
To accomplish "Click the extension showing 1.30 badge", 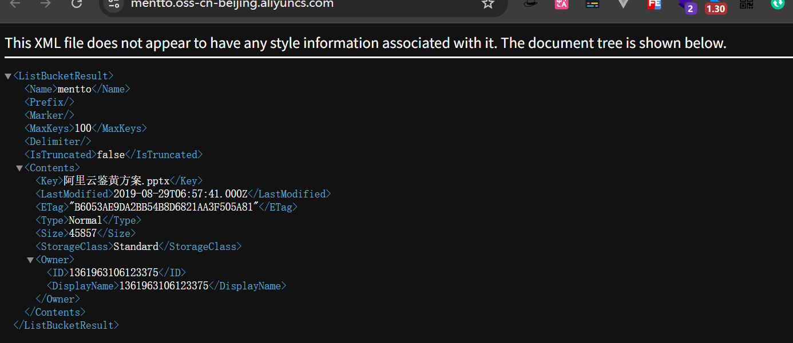I will coord(715,6).
